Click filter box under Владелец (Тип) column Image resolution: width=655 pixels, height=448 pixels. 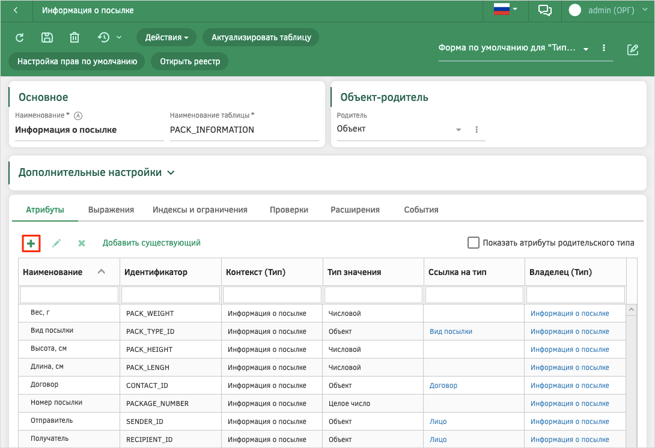[x=576, y=295]
